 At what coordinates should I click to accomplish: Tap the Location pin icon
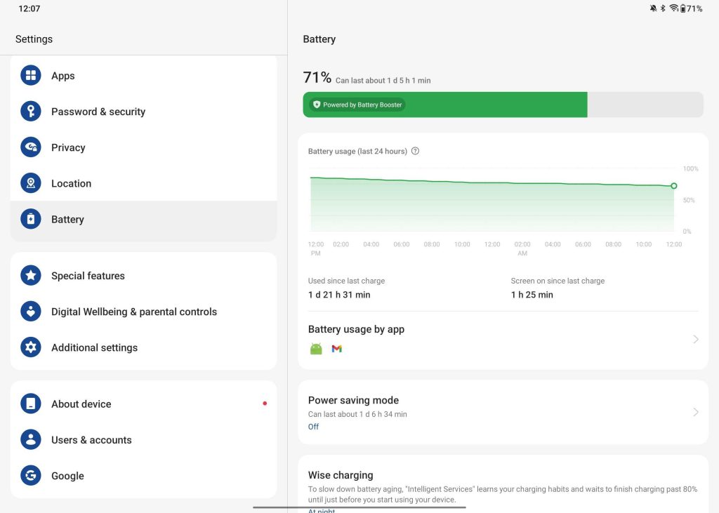31,183
